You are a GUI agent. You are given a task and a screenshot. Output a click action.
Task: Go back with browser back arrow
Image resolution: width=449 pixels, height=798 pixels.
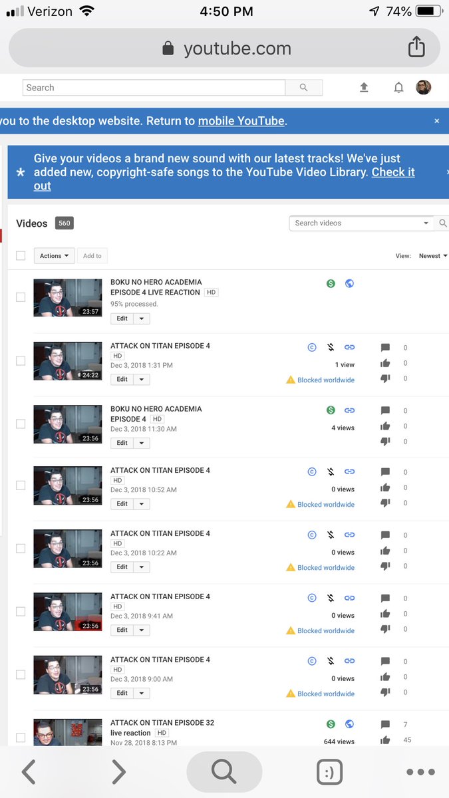point(29,772)
